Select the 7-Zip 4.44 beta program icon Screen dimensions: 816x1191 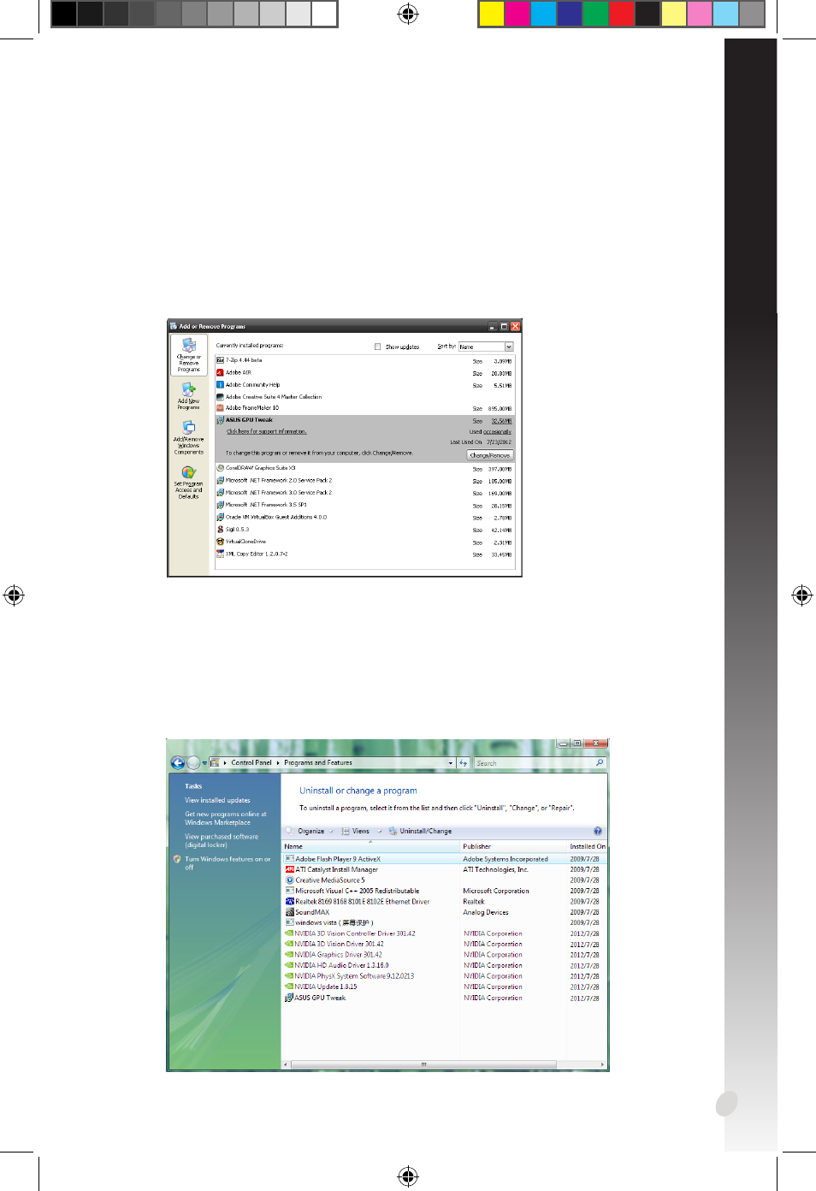(220, 360)
